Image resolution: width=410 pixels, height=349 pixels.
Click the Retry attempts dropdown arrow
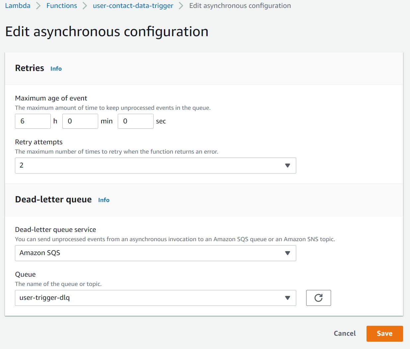287,165
